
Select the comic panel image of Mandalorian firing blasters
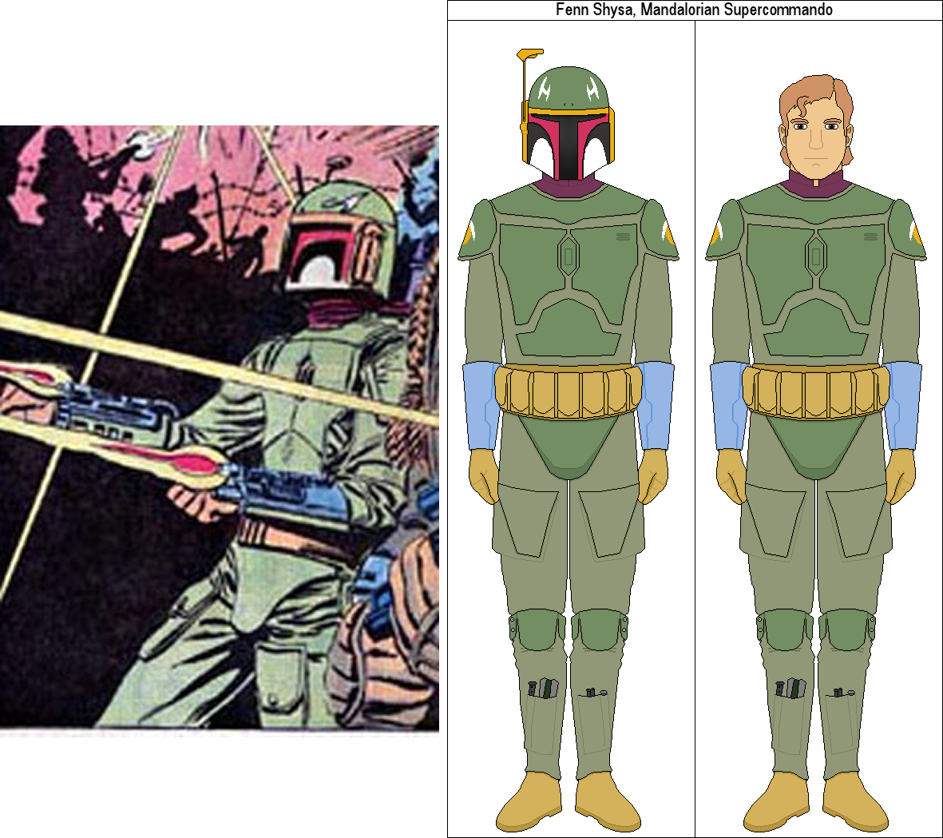tap(220, 431)
